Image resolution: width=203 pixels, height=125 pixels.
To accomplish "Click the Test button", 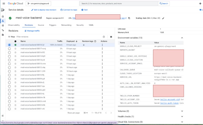I will click(x=84, y=10).
